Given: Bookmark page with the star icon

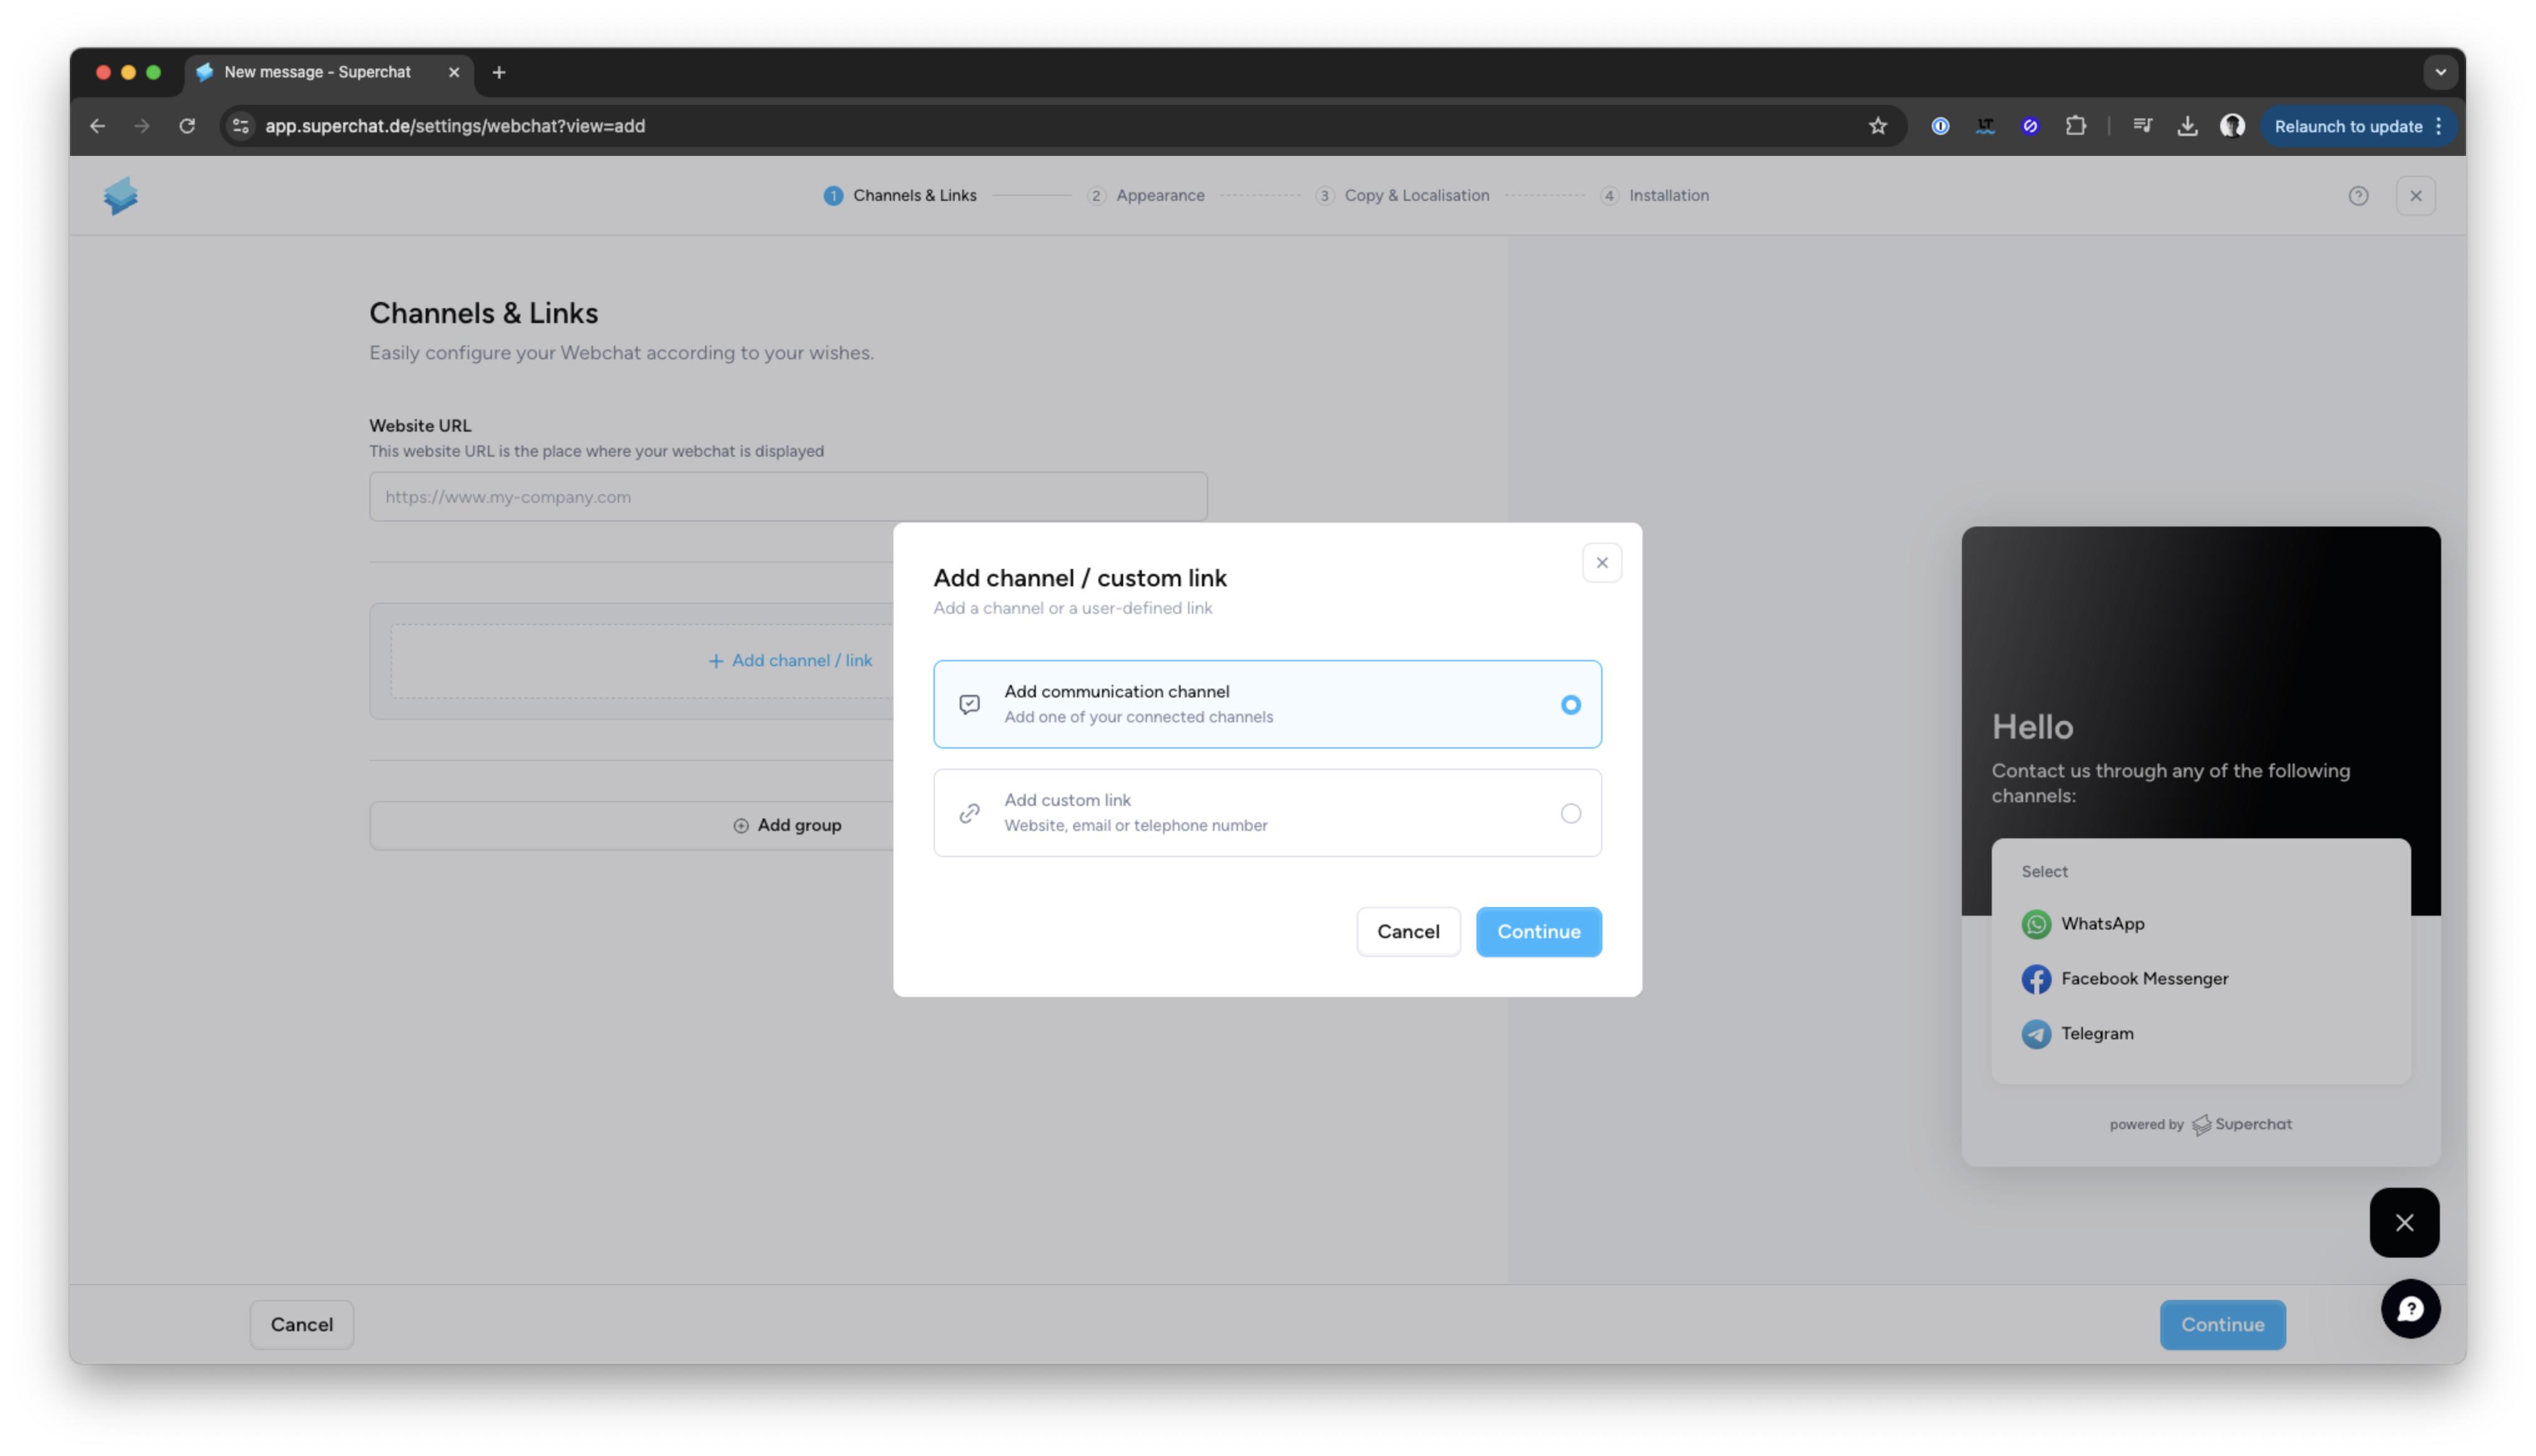Looking at the screenshot, I should pos(1877,126).
